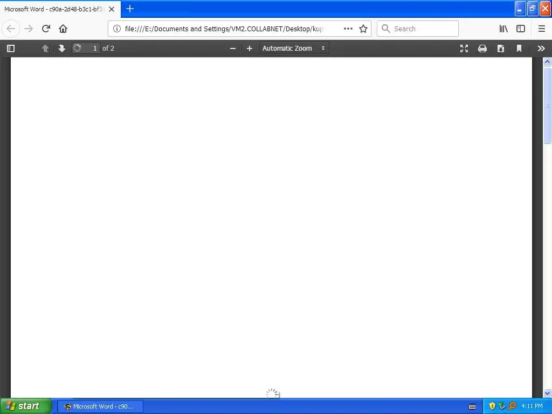This screenshot has height=414, width=552.
Task: Switch to presentation mode
Action: [464, 48]
